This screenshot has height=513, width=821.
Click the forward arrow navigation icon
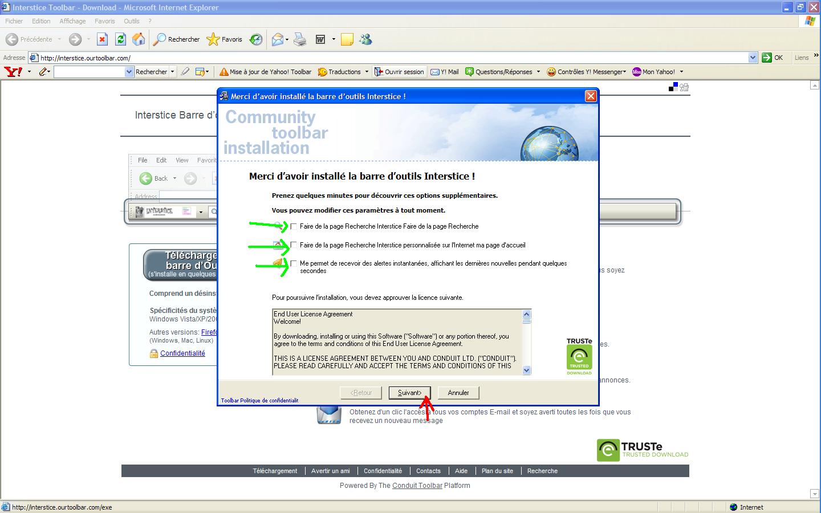(75, 39)
